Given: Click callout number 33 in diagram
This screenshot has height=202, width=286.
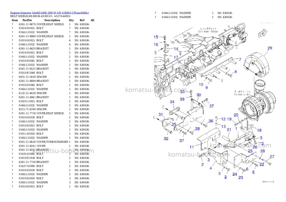Looking at the screenshot, I should (182, 92).
